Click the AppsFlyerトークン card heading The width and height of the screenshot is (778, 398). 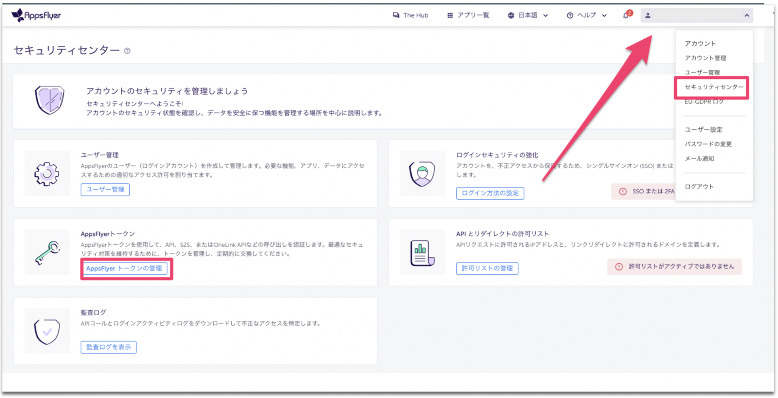pos(108,234)
